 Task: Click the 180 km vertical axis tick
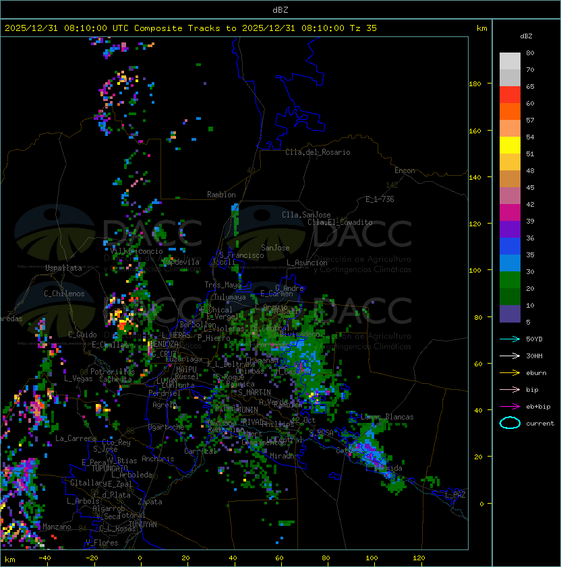475,84
